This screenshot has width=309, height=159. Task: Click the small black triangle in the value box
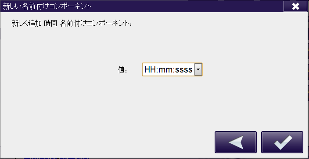point(198,69)
